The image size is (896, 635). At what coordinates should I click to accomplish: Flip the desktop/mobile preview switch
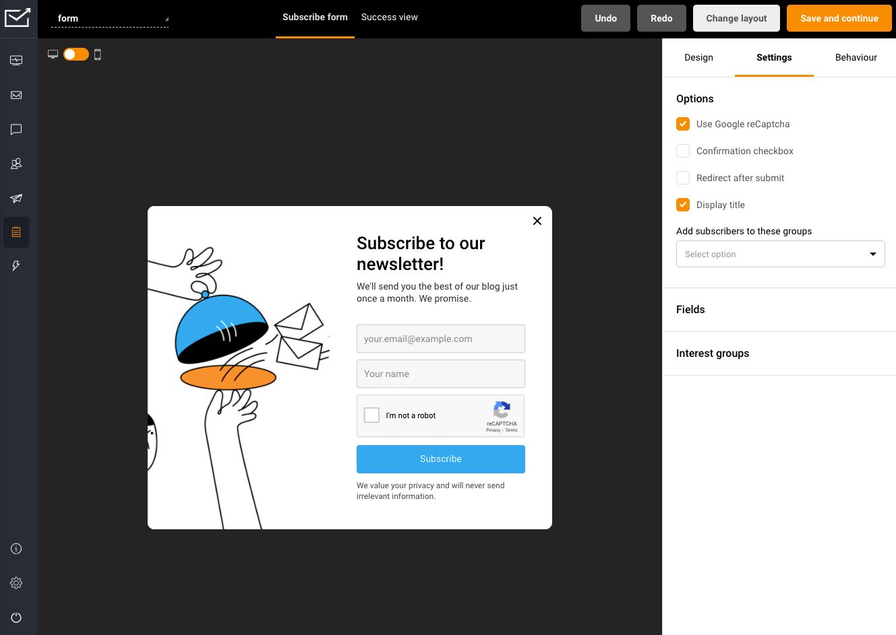pos(76,54)
